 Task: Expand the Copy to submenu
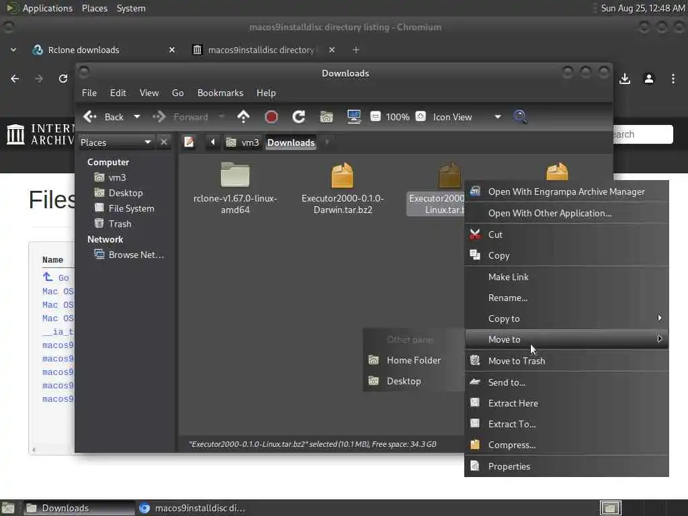click(x=566, y=319)
